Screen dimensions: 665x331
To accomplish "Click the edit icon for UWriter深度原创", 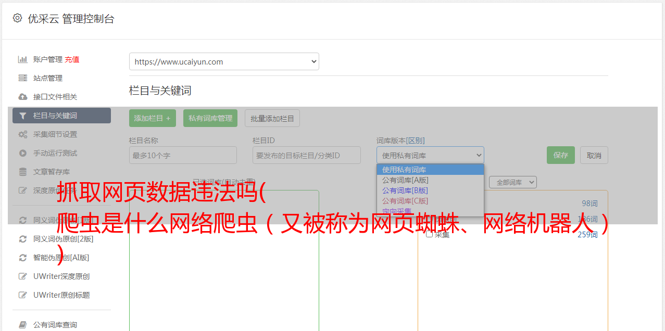I will click(x=23, y=276).
